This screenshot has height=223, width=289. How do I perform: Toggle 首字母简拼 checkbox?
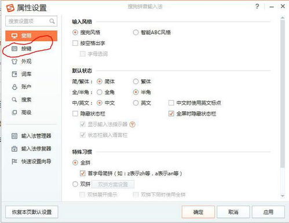click(x=83, y=173)
